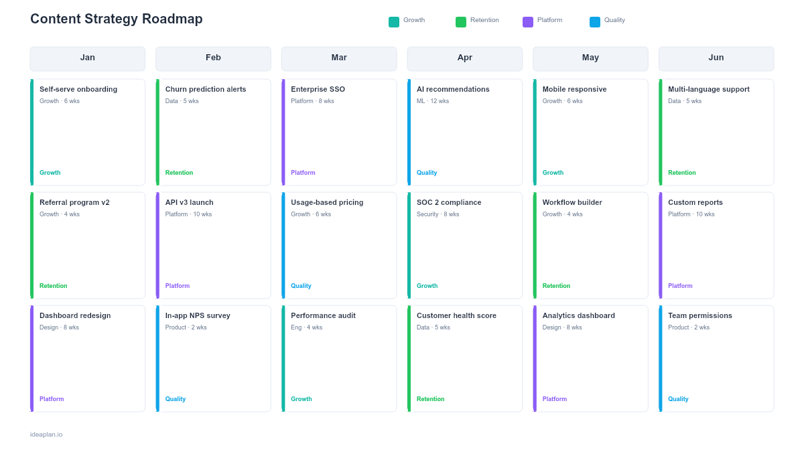The width and height of the screenshot is (804, 452).
Task: Click the Platform label on Dashboard redesign
Action: click(x=52, y=398)
